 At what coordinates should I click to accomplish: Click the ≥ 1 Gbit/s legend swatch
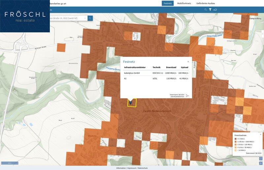236,139
